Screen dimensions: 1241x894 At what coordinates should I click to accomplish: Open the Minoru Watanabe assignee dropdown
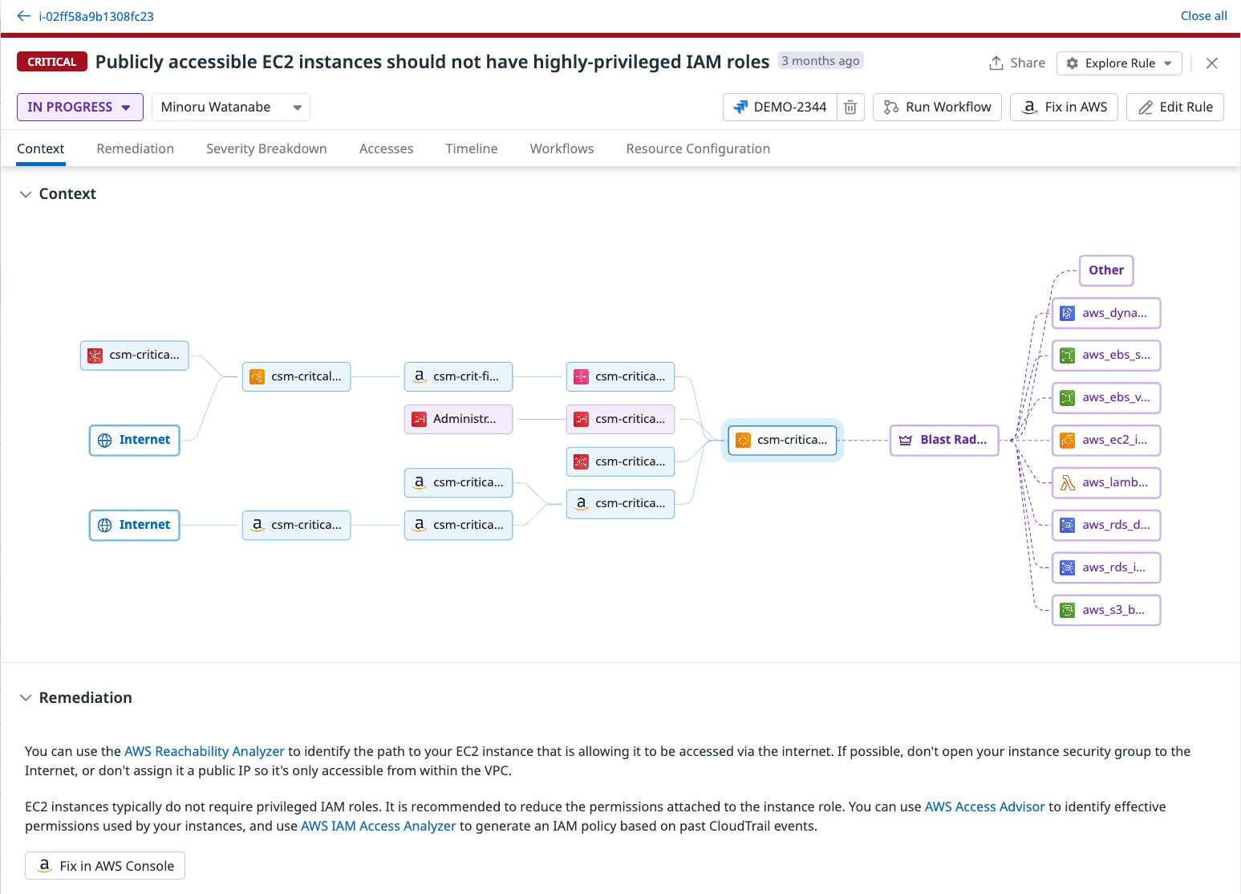click(x=230, y=106)
